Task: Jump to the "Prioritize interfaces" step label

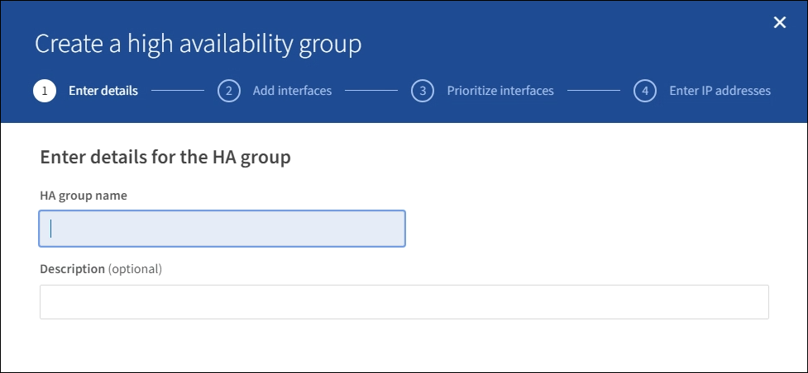Action: 500,91
